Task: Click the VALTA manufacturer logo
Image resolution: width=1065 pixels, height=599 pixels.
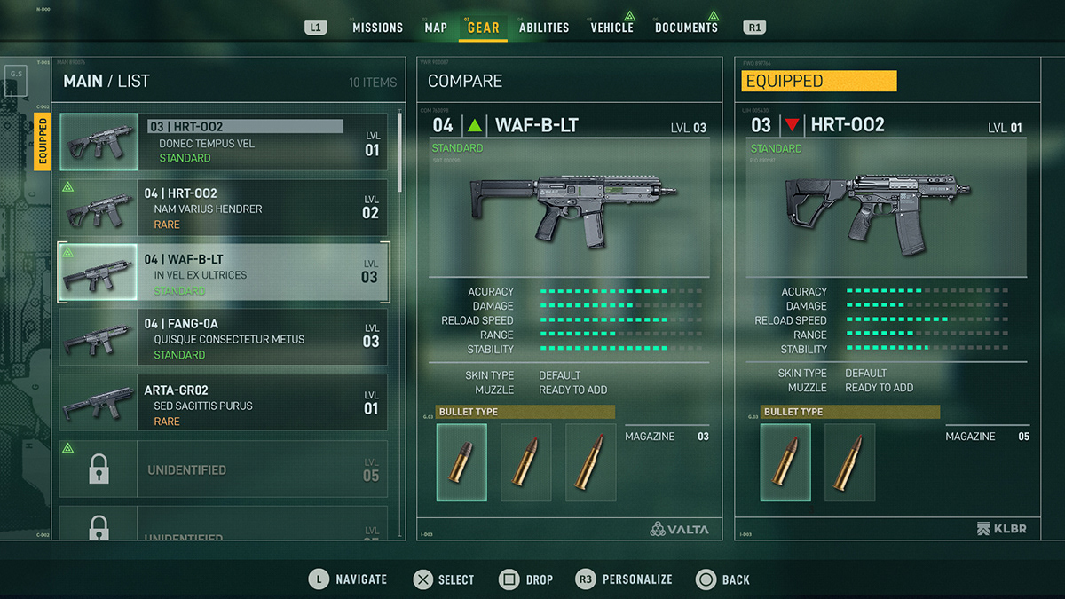Action: 679,529
